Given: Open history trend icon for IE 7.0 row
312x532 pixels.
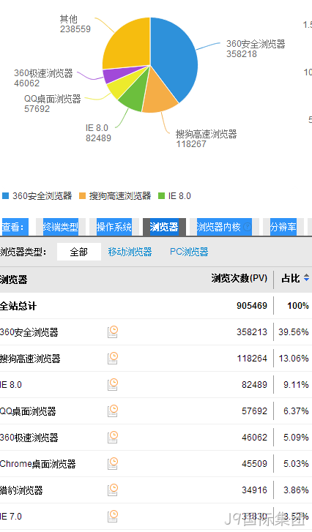Looking at the screenshot, I should click(113, 516).
